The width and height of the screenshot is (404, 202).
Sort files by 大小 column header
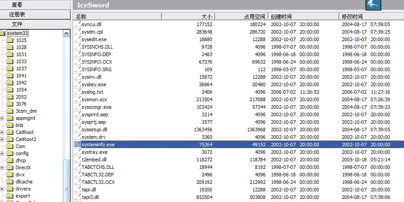pyautogui.click(x=188, y=17)
